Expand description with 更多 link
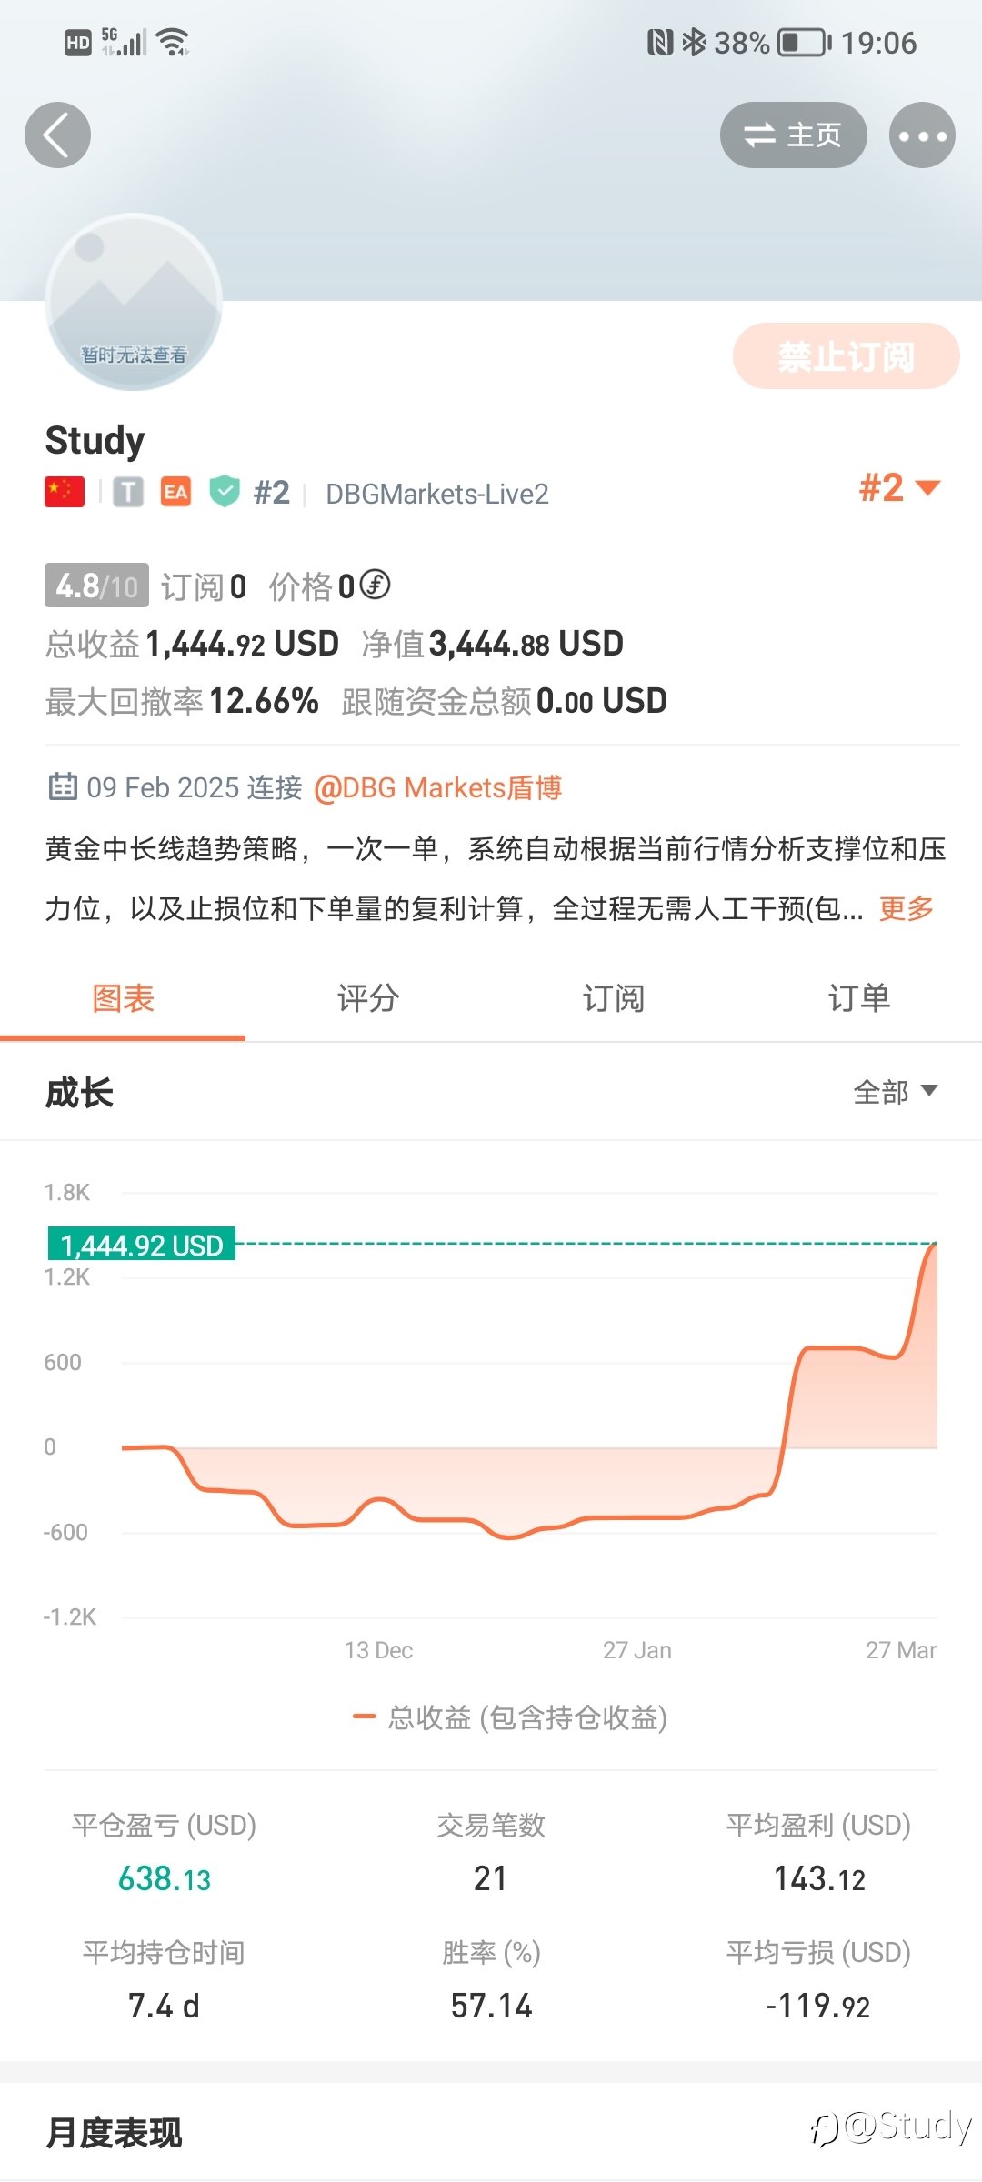 tap(907, 908)
